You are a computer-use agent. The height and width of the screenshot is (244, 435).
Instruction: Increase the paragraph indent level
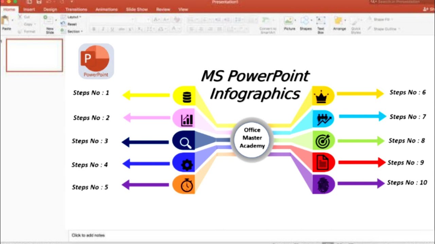click(227, 20)
